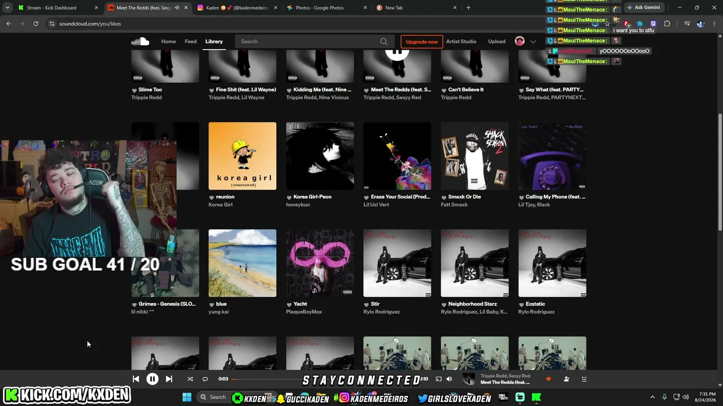Open the Fatt Smaxk artist link

coord(454,205)
